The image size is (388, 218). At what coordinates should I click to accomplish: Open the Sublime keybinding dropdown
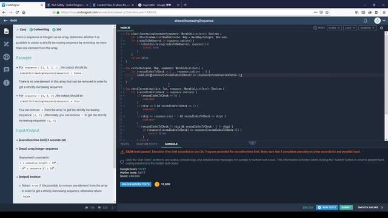click(367, 28)
